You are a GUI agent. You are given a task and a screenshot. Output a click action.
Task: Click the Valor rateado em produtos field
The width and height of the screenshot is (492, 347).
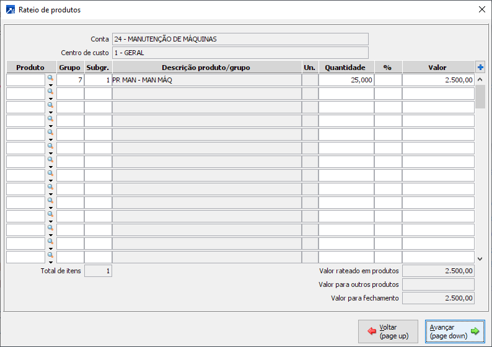(x=438, y=271)
